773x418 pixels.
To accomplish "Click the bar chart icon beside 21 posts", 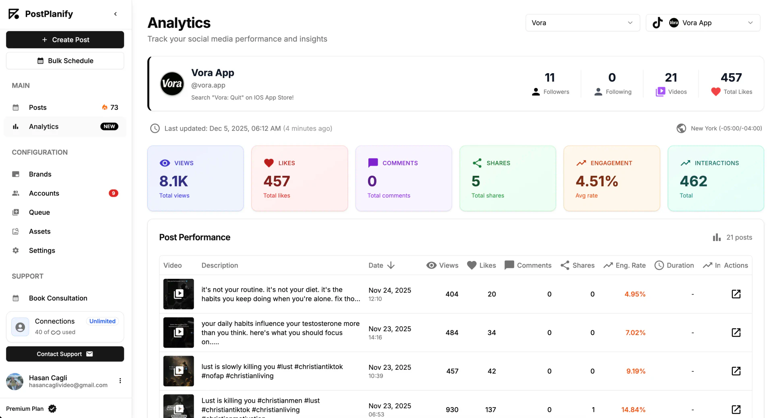I will [x=716, y=237].
